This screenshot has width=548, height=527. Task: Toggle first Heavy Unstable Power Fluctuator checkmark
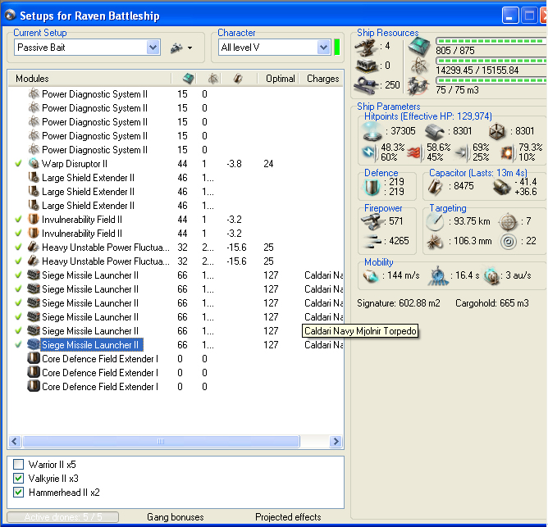tap(19, 248)
